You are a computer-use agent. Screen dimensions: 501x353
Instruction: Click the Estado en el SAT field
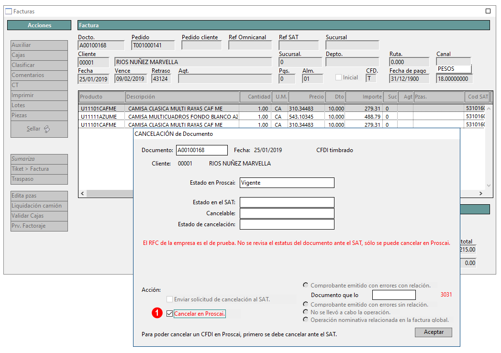pos(287,202)
